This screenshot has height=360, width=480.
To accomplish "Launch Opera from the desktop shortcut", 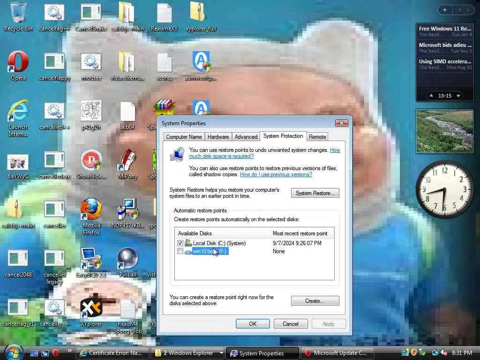I will click(x=18, y=66).
